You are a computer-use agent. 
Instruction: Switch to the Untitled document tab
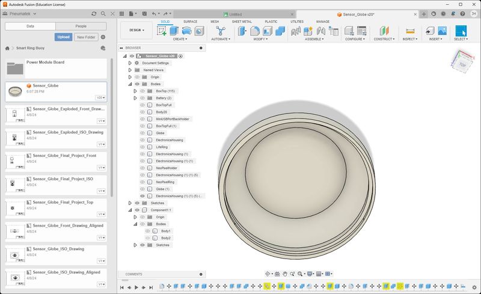point(235,14)
